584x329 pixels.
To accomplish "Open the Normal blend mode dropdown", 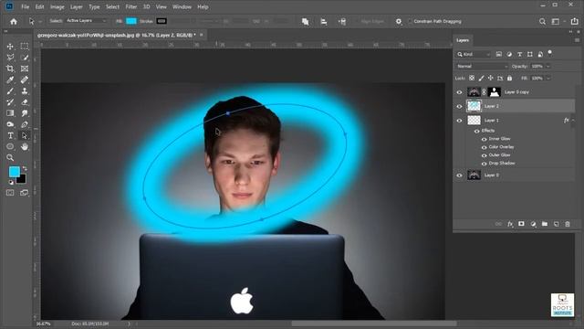I will 482,67.
